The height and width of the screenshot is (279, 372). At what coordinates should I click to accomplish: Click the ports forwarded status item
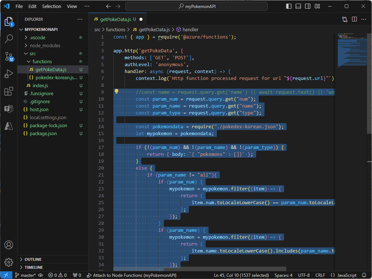click(77, 275)
